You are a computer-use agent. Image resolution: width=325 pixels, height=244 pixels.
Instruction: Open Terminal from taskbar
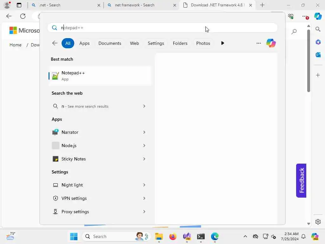click(201, 236)
